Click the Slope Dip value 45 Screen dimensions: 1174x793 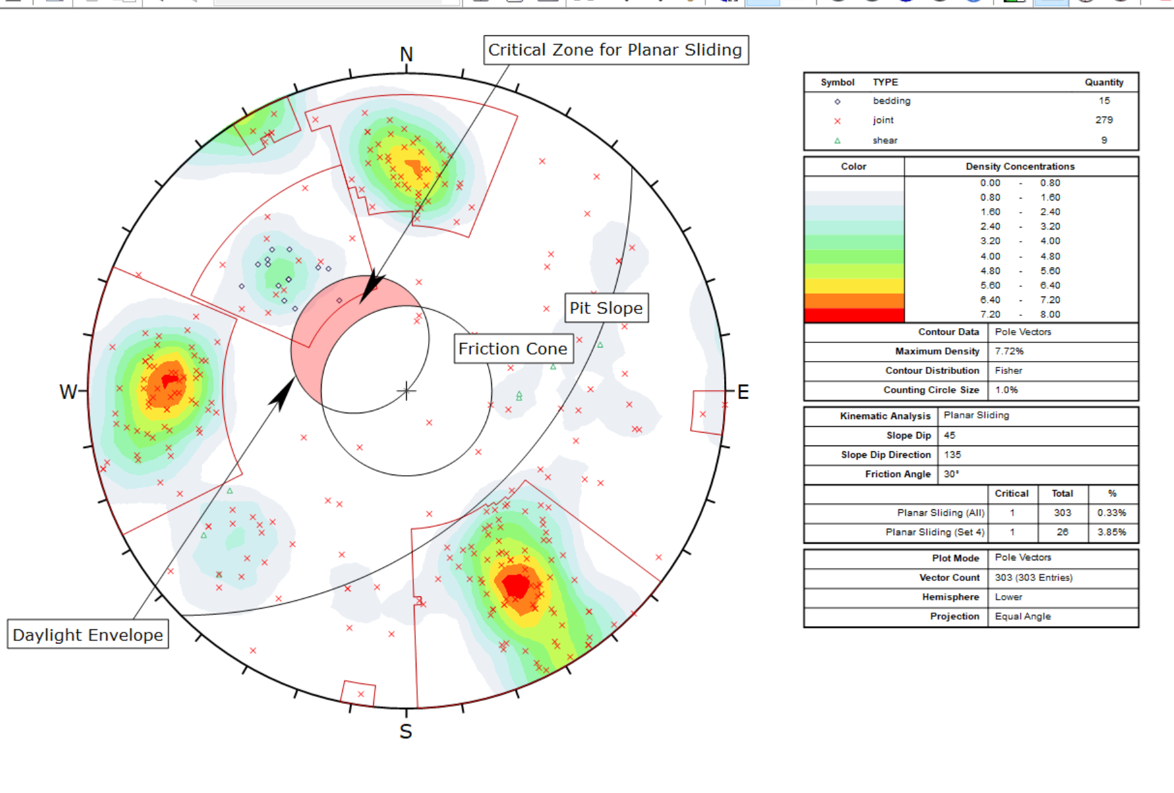(949, 435)
